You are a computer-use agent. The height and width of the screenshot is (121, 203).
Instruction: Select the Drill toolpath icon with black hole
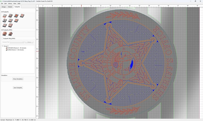(5, 20)
